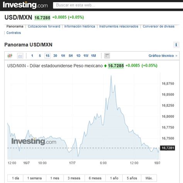Show the 1 año range
This screenshot has height=183, width=183.
tap(114, 178)
